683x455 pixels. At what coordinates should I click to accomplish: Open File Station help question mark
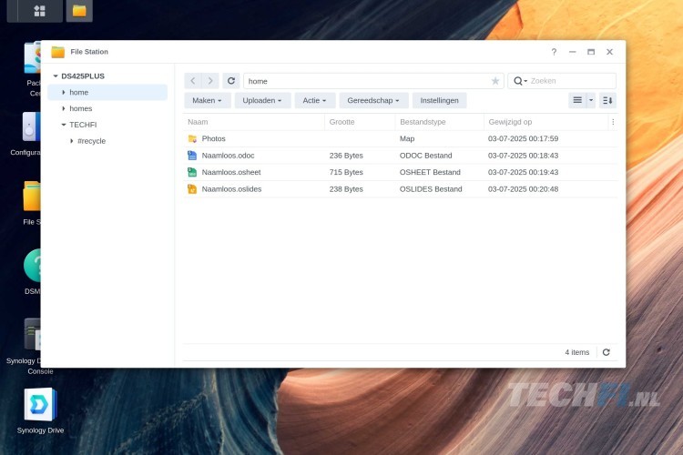click(x=554, y=52)
